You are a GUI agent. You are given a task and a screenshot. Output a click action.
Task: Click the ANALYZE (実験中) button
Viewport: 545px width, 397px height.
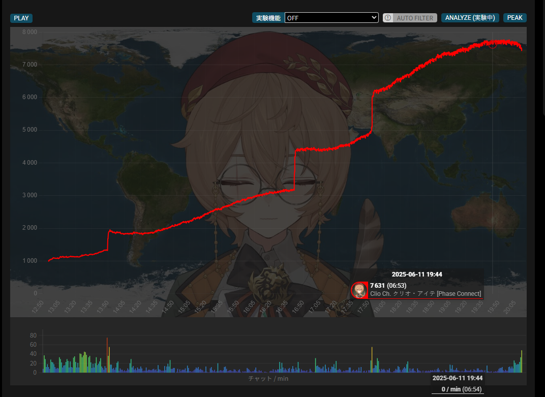click(x=470, y=18)
